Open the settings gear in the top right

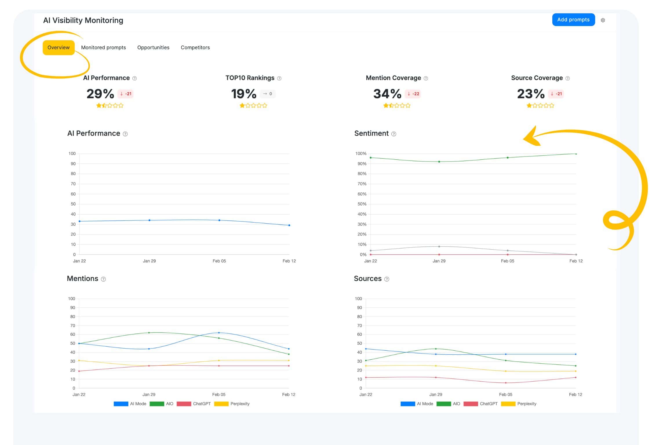pos(603,20)
